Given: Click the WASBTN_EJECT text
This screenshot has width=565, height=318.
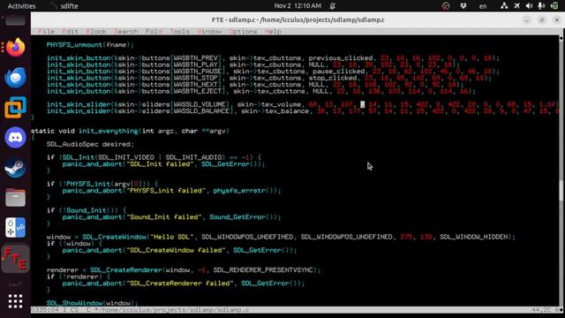Looking at the screenshot, I should pos(198,91).
